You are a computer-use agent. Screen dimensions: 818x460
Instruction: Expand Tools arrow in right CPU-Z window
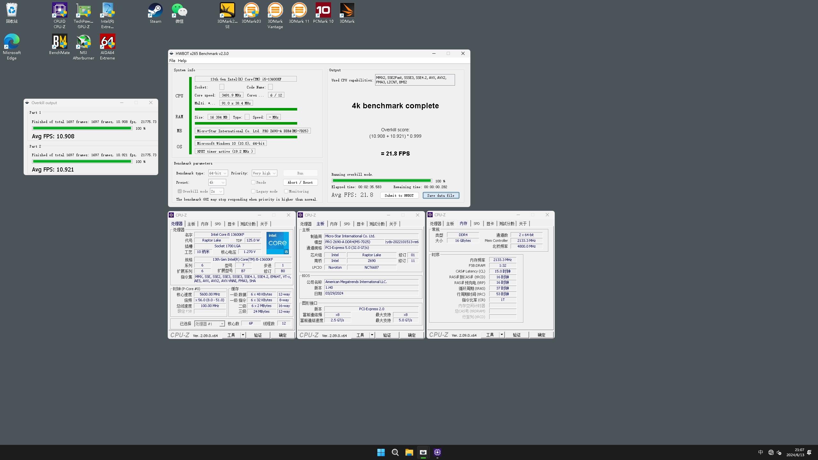(x=502, y=335)
